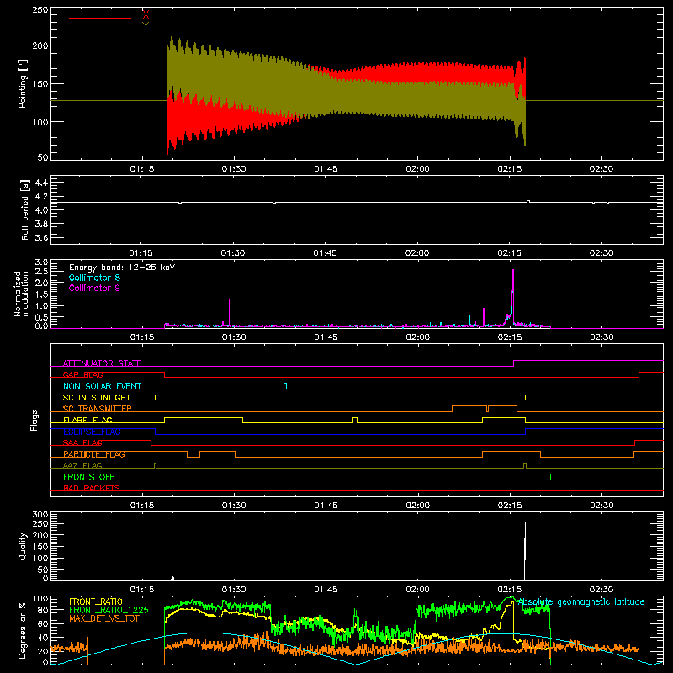The width and height of the screenshot is (673, 673).
Task: Click the Collimator 9 legend entry
Action: pos(94,288)
